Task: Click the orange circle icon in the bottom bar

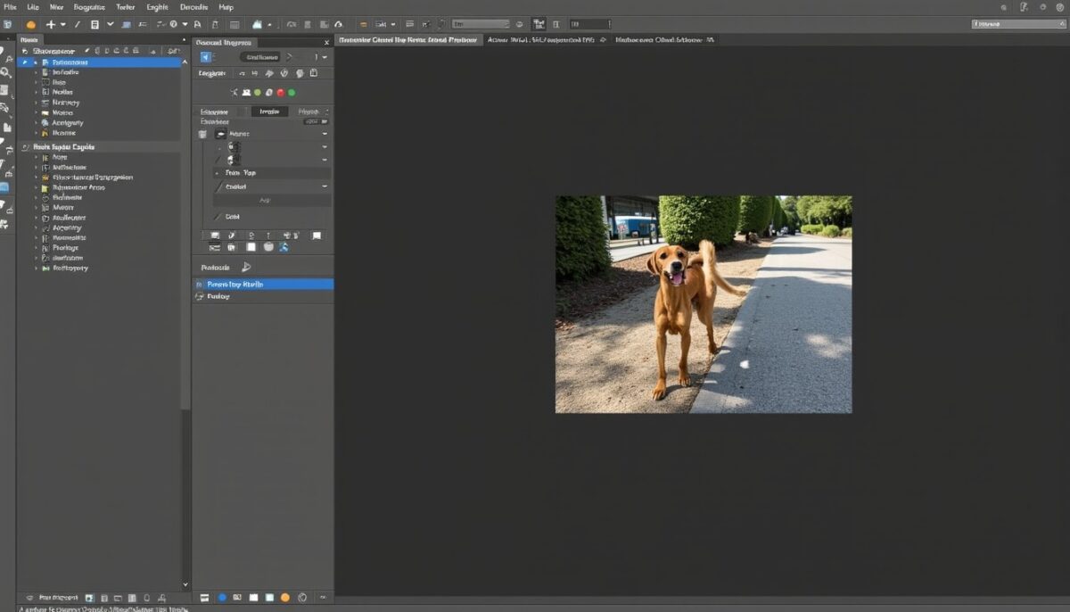Action: [285, 597]
